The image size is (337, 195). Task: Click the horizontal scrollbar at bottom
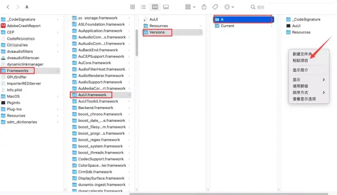coord(229,193)
